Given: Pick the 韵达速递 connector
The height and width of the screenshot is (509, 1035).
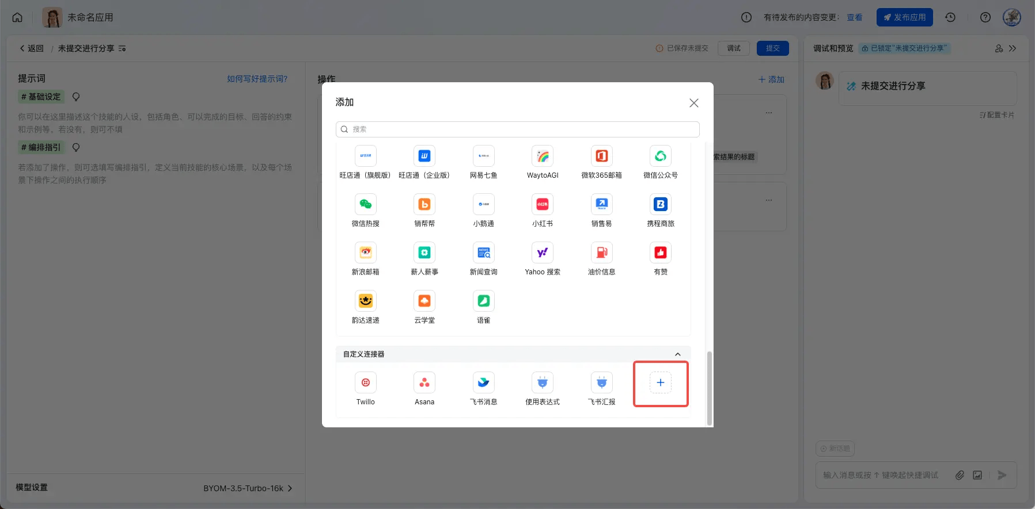Looking at the screenshot, I should tap(365, 301).
